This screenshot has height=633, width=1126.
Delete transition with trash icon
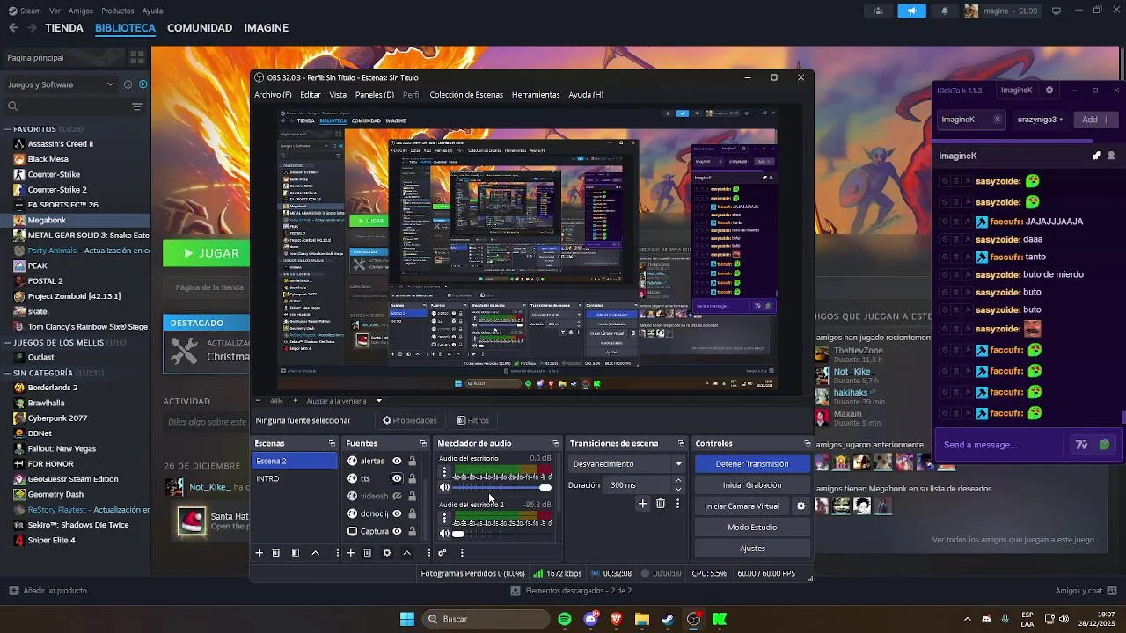coord(661,504)
